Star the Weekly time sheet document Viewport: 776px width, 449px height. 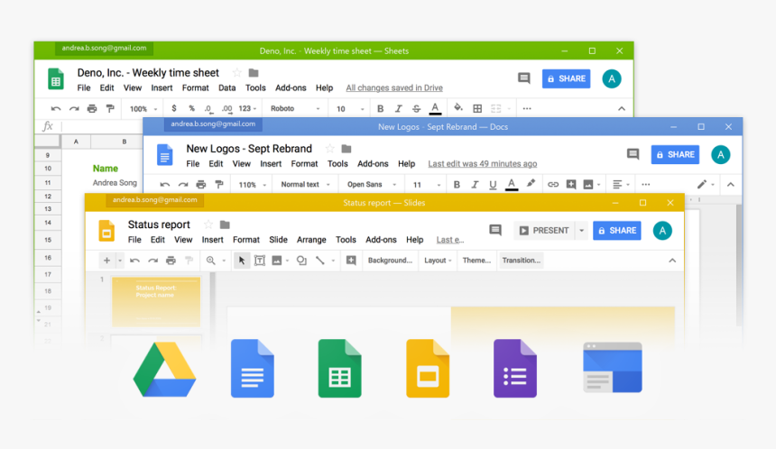tap(237, 73)
